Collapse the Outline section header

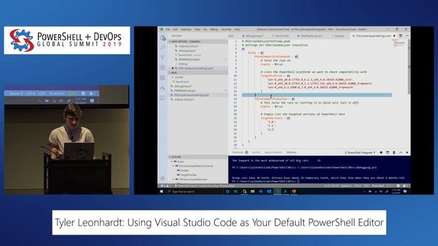[198, 156]
